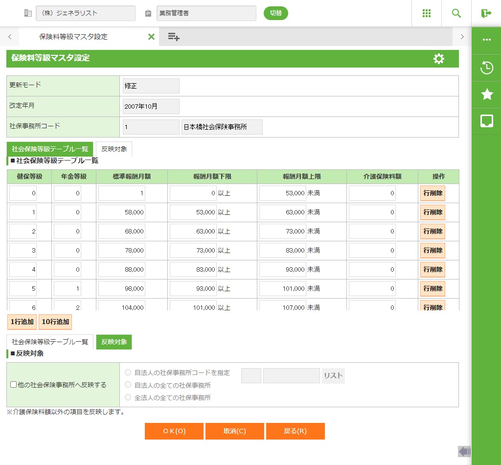501x465 pixels.
Task: Enable 他の社会保険事務所へ反映する checkbox
Action: pyautogui.click(x=14, y=385)
